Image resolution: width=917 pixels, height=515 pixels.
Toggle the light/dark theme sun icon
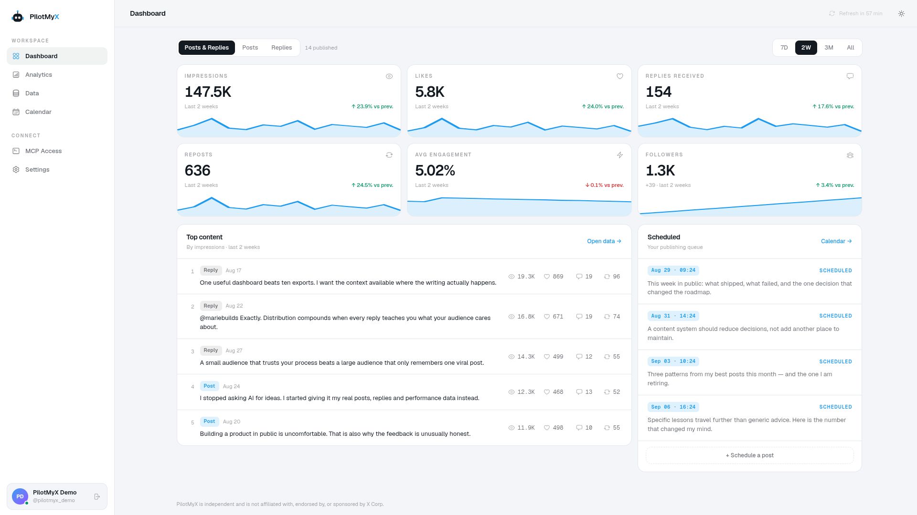901,13
